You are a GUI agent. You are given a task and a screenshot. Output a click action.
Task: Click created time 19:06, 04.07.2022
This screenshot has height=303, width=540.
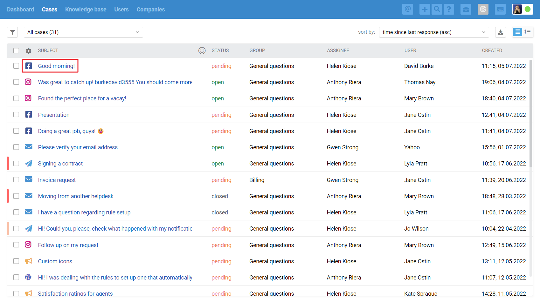pyautogui.click(x=504, y=82)
